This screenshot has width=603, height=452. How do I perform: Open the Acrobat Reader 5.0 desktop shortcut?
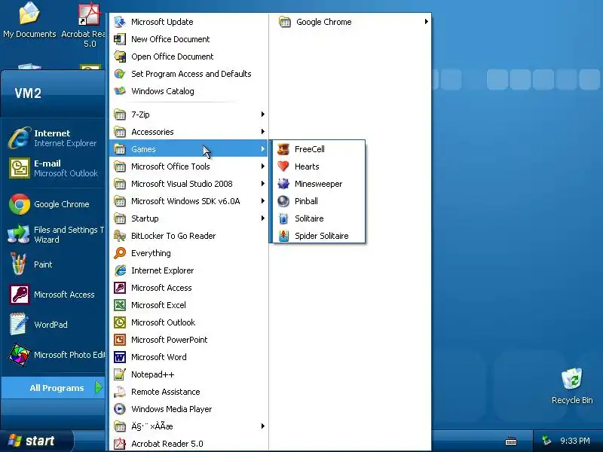[x=89, y=25]
